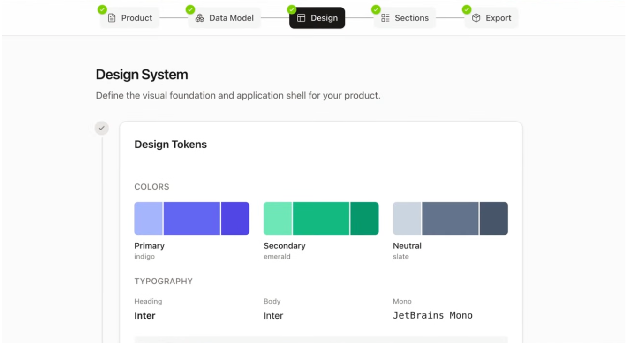Click green checkmark badge on Export step
627x343 pixels.
tap(466, 9)
